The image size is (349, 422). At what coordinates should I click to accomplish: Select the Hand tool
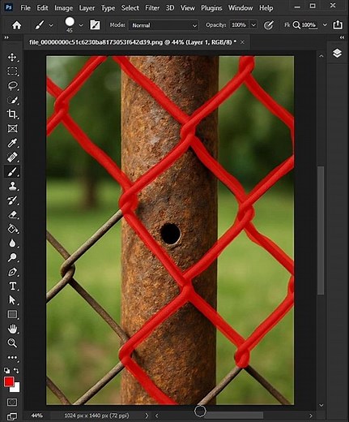[x=12, y=329]
